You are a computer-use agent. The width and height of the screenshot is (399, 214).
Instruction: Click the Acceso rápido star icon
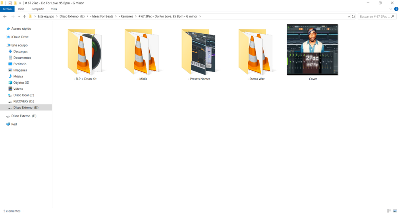pyautogui.click(x=8, y=29)
